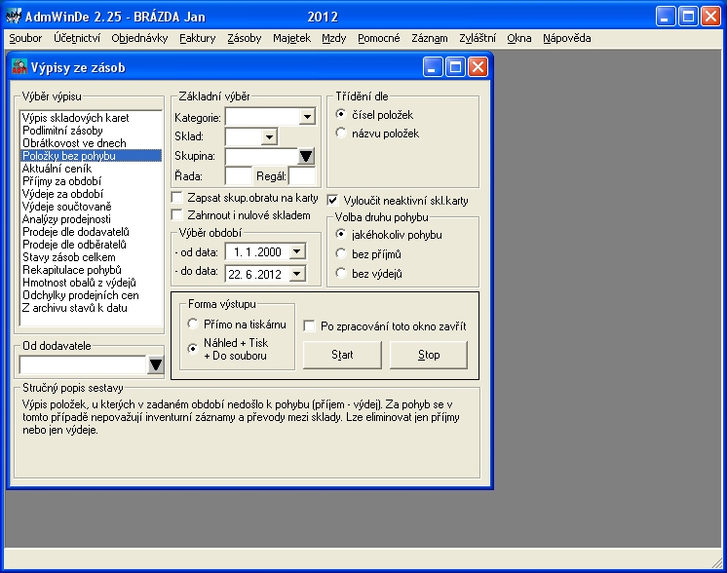This screenshot has height=573, width=727.
Task: Open the od data date picker
Action: point(297,251)
